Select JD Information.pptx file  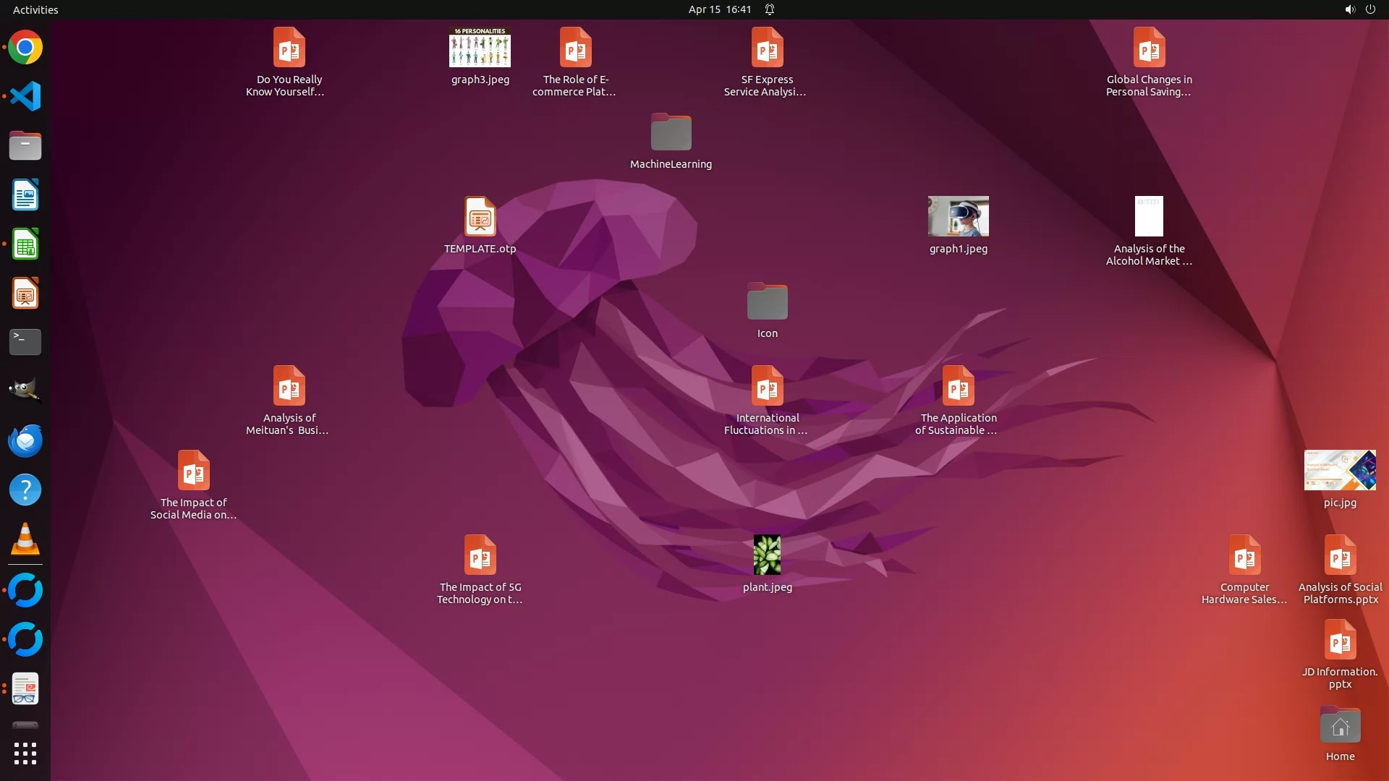(x=1340, y=640)
